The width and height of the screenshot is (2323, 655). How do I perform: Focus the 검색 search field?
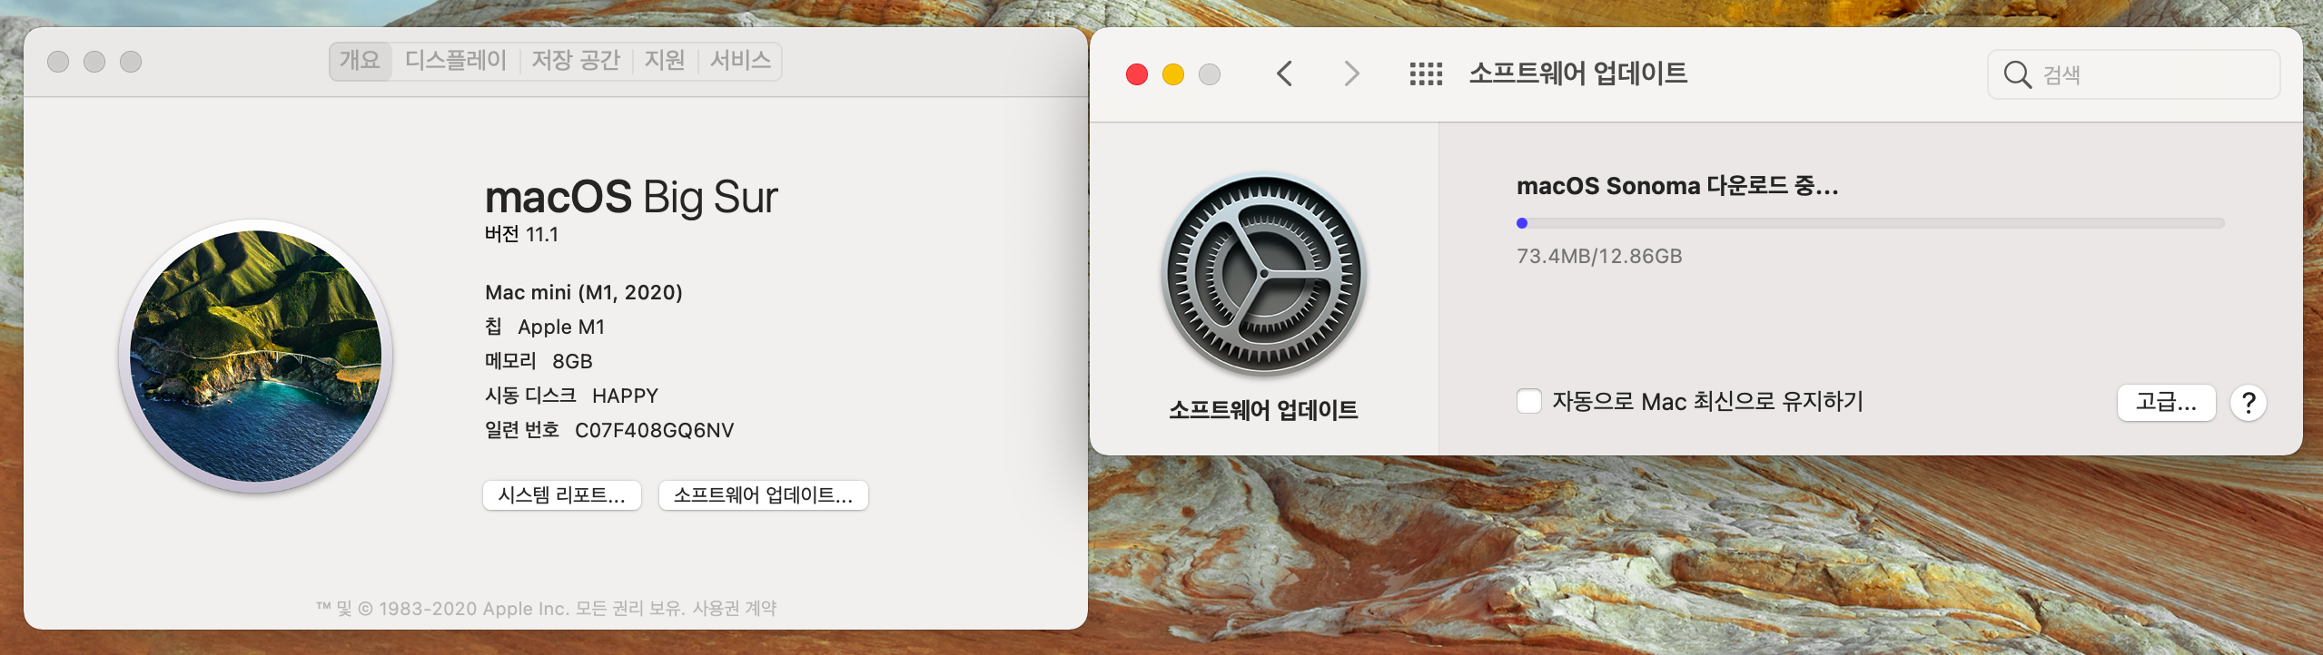click(2134, 74)
